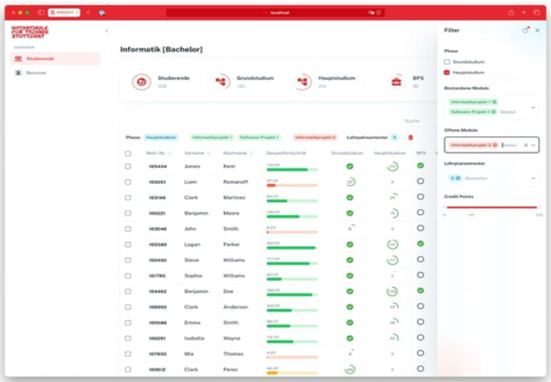
Task: Click the green Informatikprojekt 1 chip above the table
Action: (212, 138)
